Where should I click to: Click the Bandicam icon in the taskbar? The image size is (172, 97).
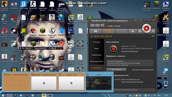coord(50,95)
